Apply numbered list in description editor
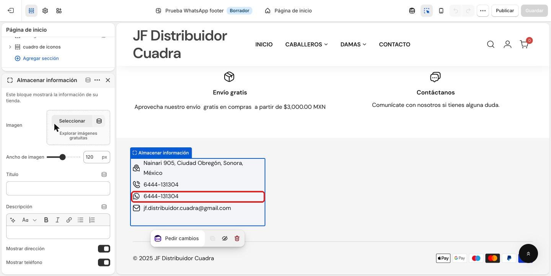 pyautogui.click(x=92, y=220)
